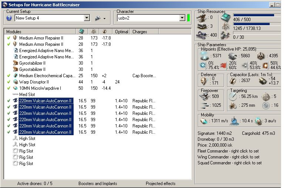The height and width of the screenshot is (188, 290).
Task: Click the Firepower volley icon showing 1025
Action: tap(205, 106)
